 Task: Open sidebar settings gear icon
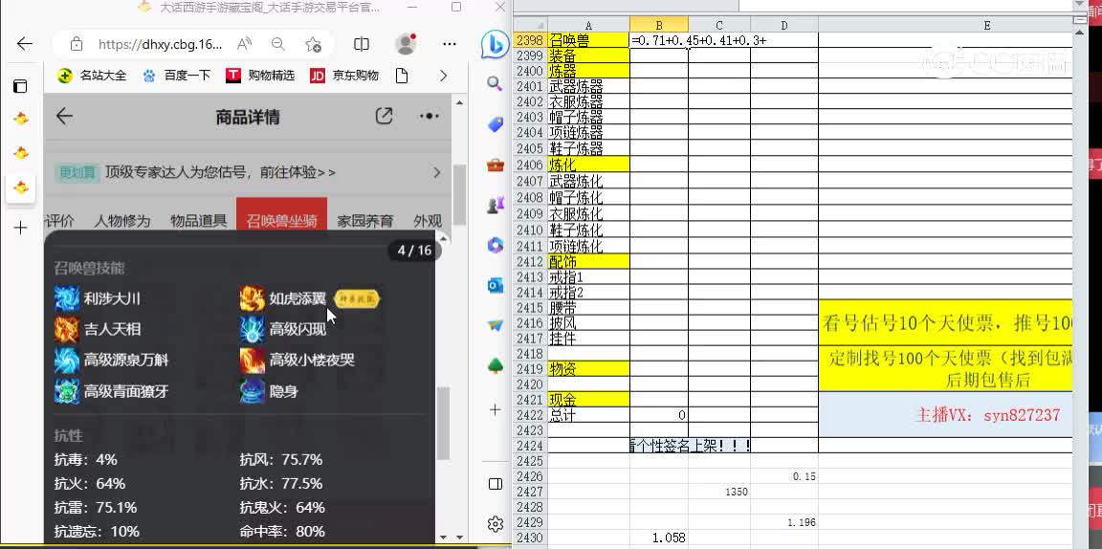[x=495, y=524]
